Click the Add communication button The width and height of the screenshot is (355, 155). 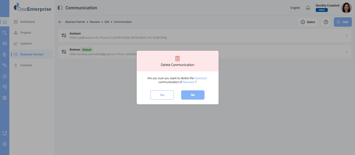343,22
